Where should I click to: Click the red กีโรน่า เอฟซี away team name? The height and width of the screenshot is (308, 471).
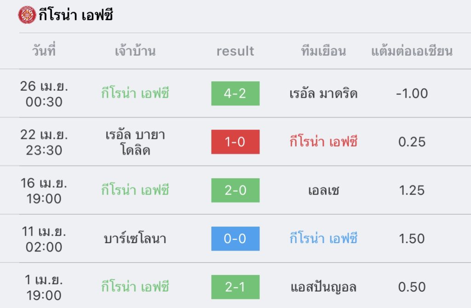(323, 142)
